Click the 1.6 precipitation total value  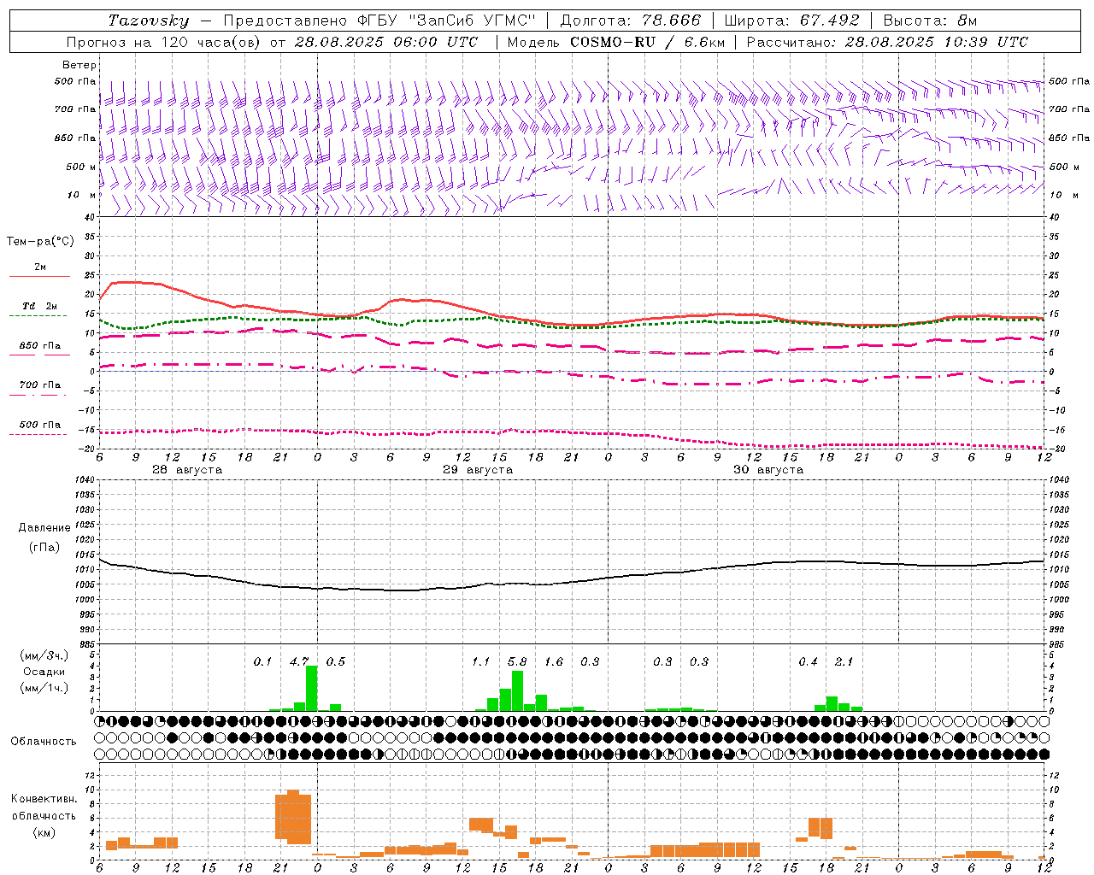[554, 661]
